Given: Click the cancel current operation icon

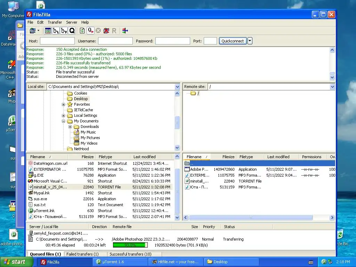Looking at the screenshot, I should pos(98,31).
